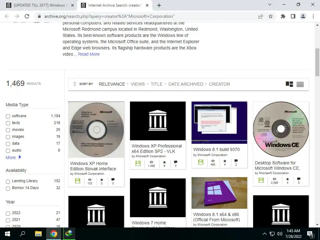Expand More media types
The width and height of the screenshot is (320, 240).
pyautogui.click(x=13, y=157)
